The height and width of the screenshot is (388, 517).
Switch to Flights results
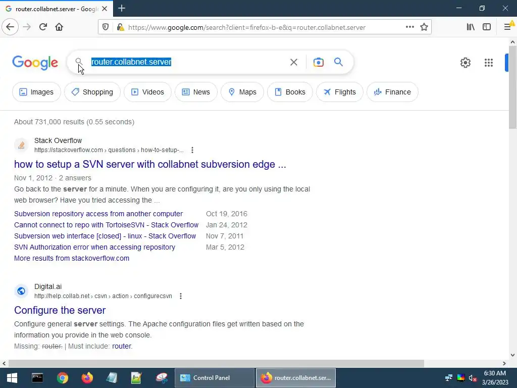[x=340, y=92]
